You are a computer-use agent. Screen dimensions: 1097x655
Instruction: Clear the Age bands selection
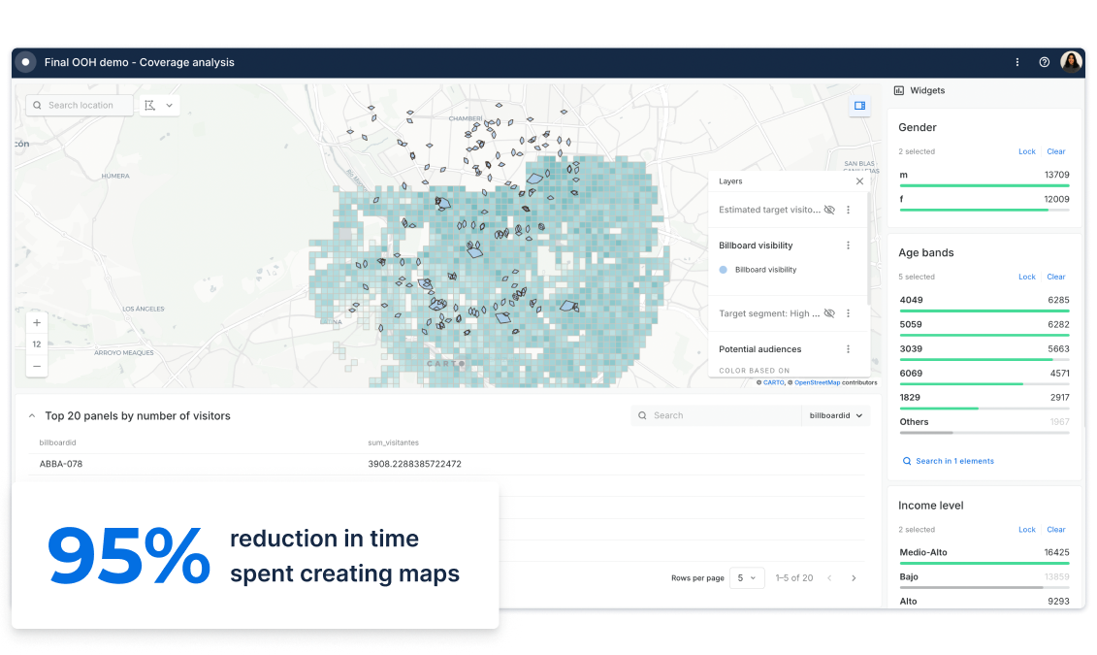1056,277
